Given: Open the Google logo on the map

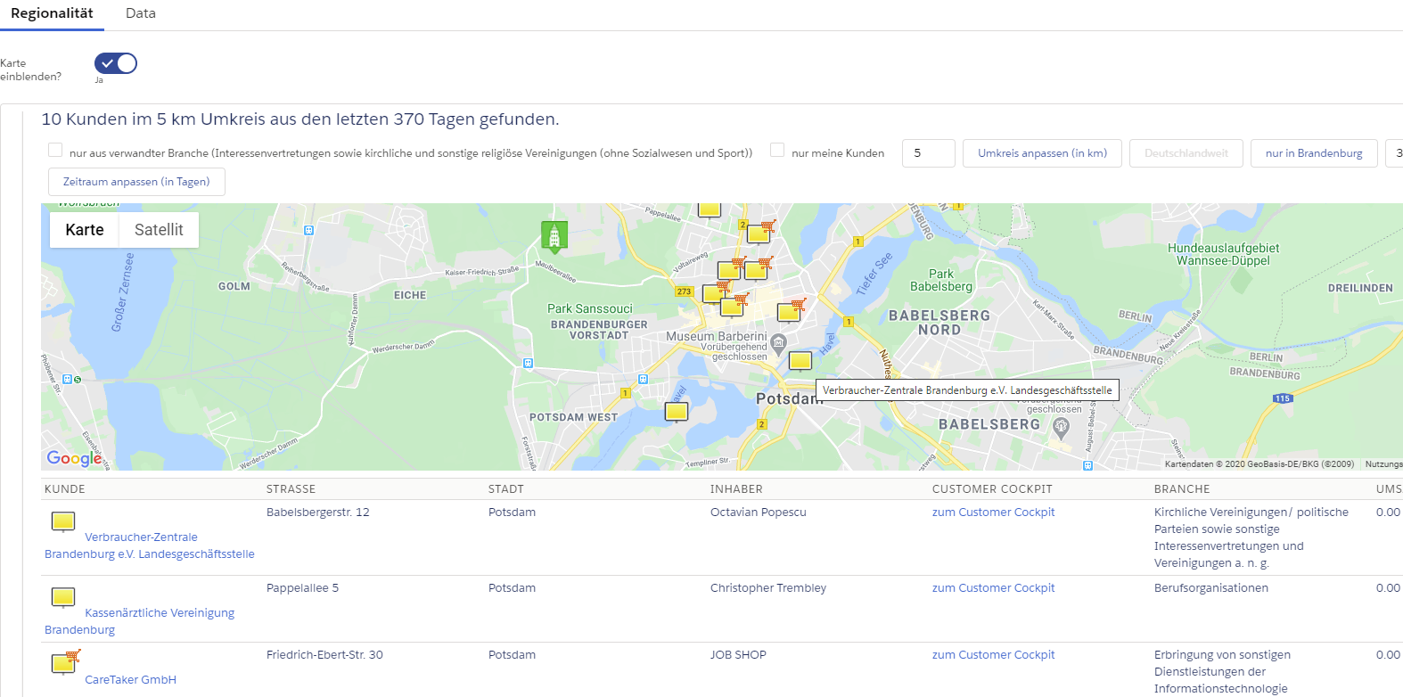Looking at the screenshot, I should click(74, 458).
